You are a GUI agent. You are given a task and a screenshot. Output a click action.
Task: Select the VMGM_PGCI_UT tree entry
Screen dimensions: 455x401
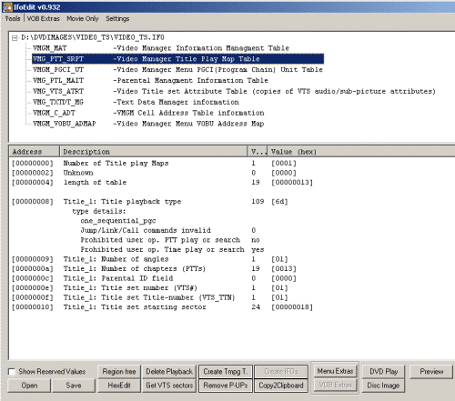point(177,70)
